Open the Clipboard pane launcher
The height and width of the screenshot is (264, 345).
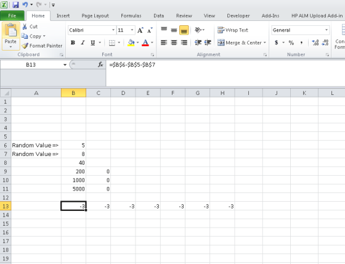(x=62, y=55)
